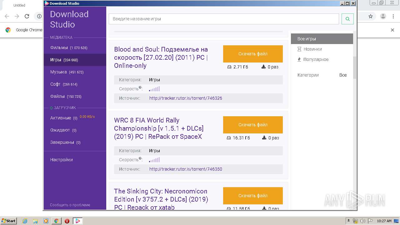Open Blood and Soul game title
The image size is (400, 225).
[161, 57]
